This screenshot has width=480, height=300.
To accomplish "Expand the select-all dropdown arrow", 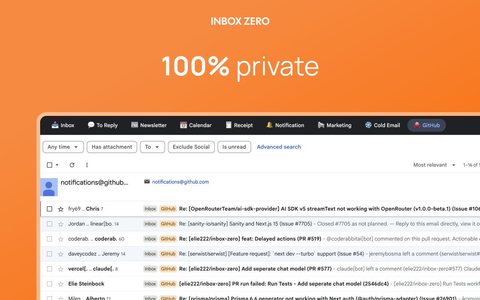I will coord(57,165).
